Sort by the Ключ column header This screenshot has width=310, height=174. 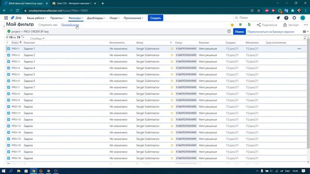click(x=16, y=43)
